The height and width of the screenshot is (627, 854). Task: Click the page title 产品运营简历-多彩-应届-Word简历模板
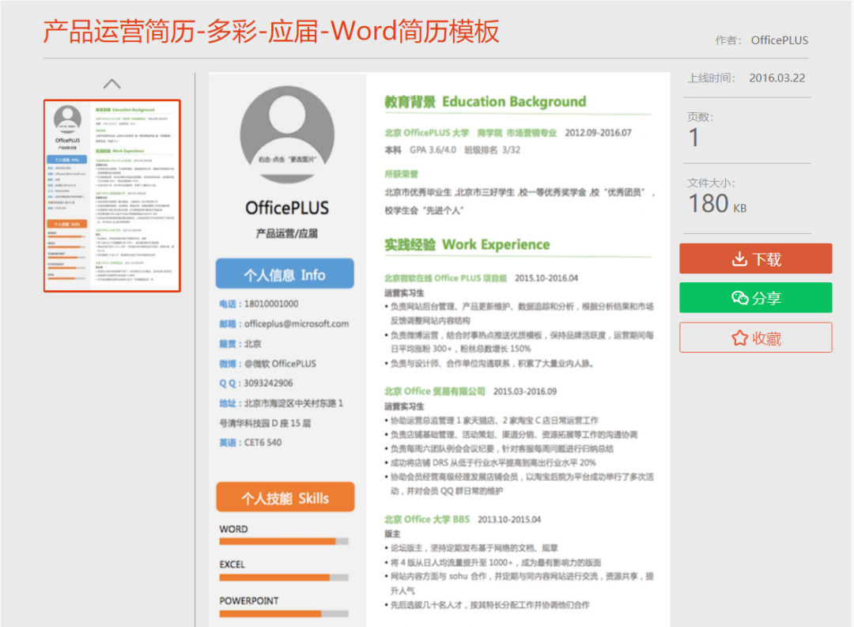(x=271, y=31)
